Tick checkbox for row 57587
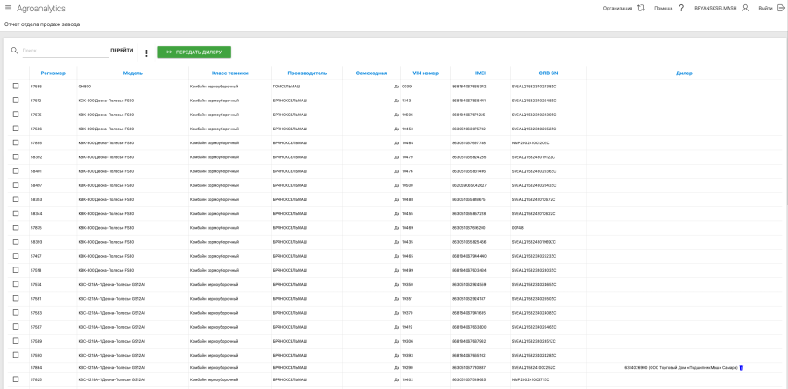This screenshot has width=788, height=389. 16,326
